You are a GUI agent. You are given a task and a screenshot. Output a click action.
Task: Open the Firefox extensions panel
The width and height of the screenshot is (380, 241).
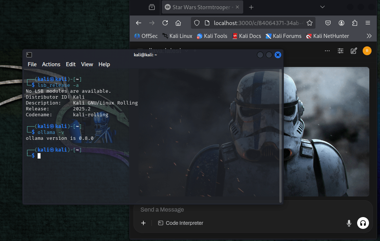[355, 23]
